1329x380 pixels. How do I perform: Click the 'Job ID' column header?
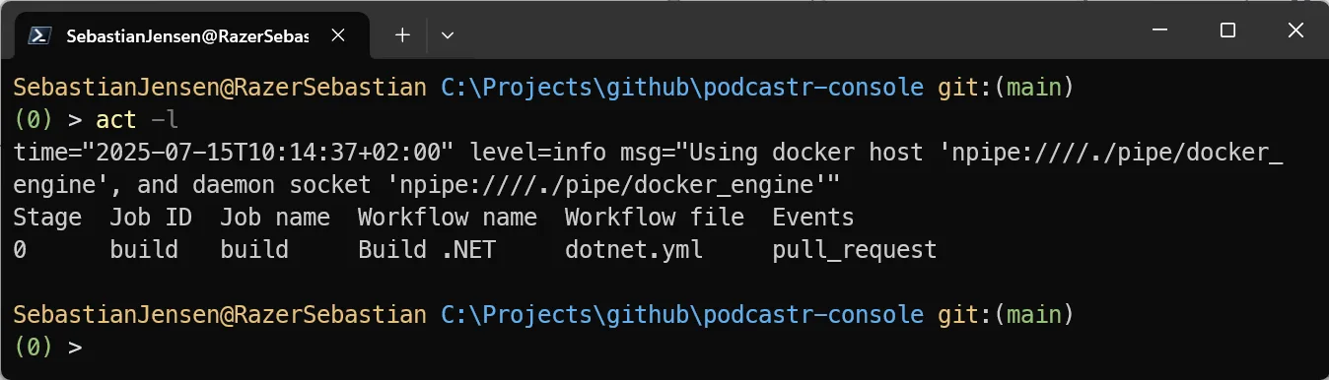pos(151,218)
